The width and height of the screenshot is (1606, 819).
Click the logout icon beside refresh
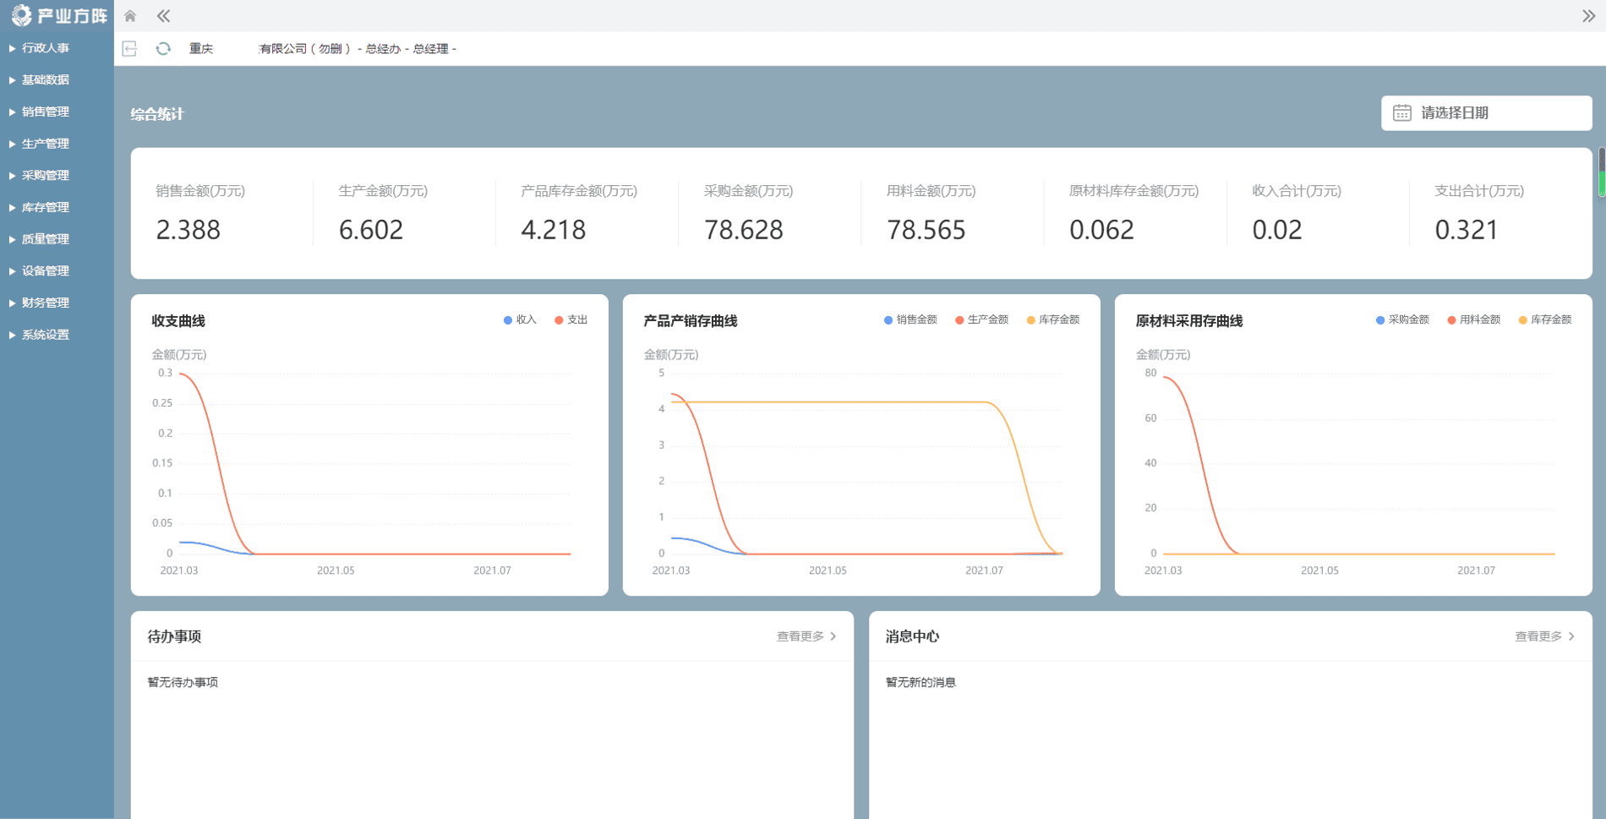129,49
